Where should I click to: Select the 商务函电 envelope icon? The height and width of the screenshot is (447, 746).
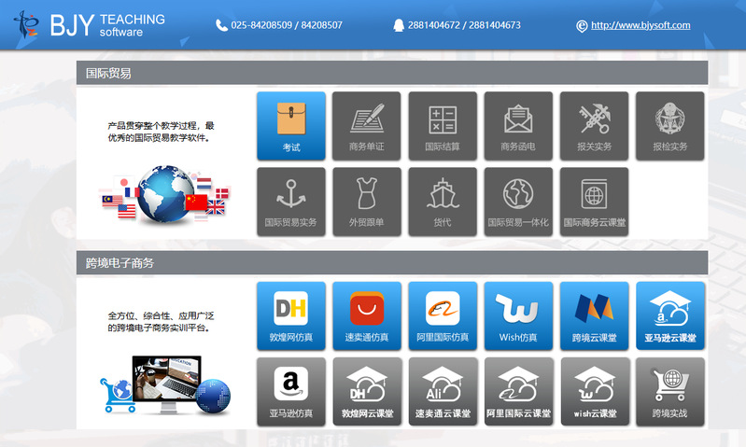click(518, 125)
